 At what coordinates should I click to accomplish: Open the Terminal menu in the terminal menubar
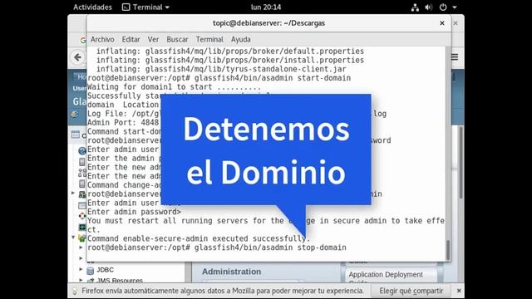[x=209, y=39]
